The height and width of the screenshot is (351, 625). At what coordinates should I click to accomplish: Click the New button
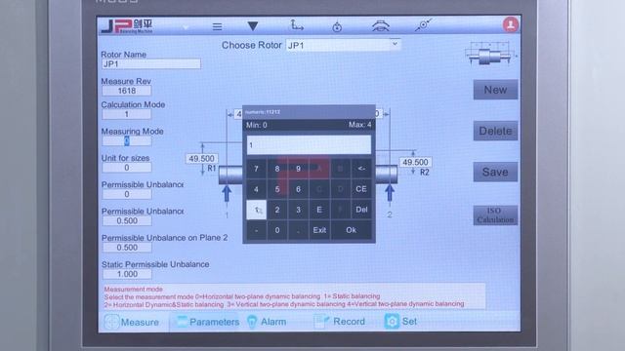495,90
